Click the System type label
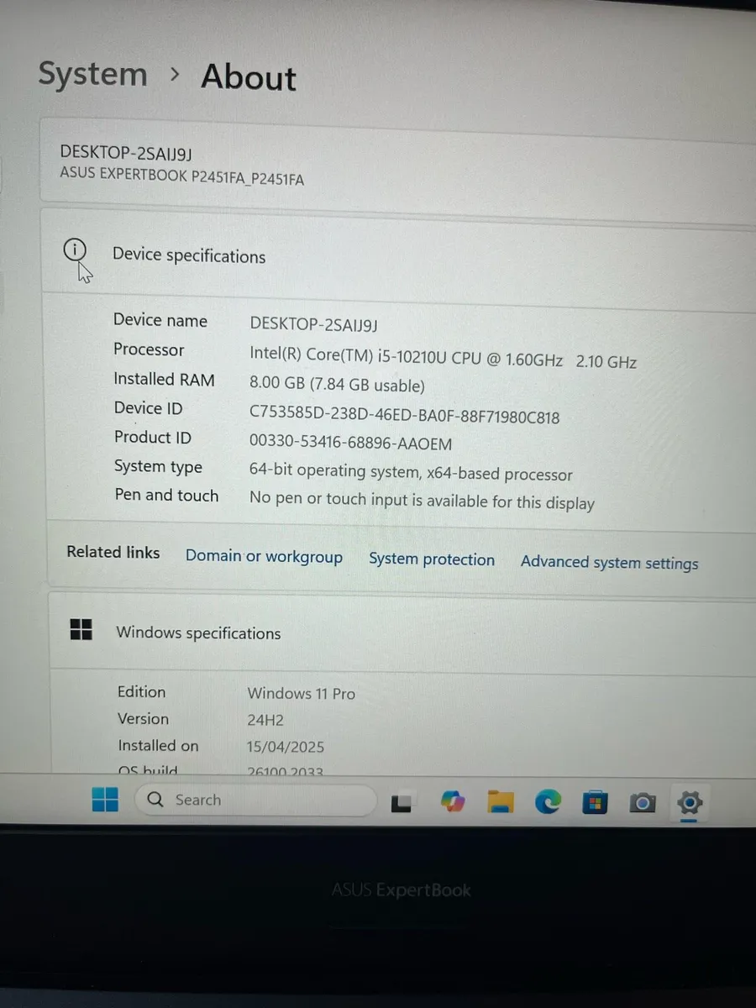The width and height of the screenshot is (756, 1008). (158, 467)
